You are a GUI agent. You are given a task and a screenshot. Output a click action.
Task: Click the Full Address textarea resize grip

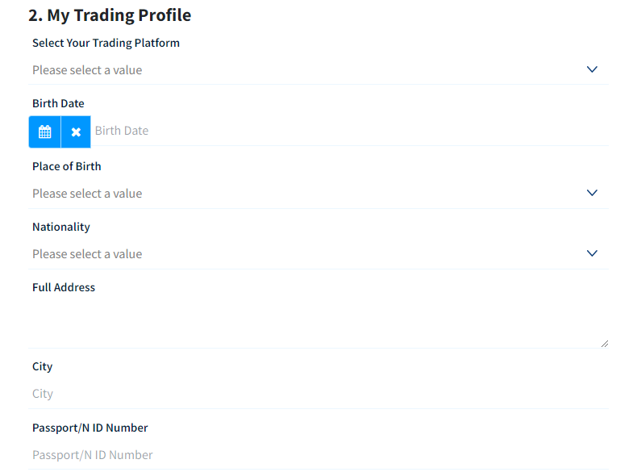point(605,344)
